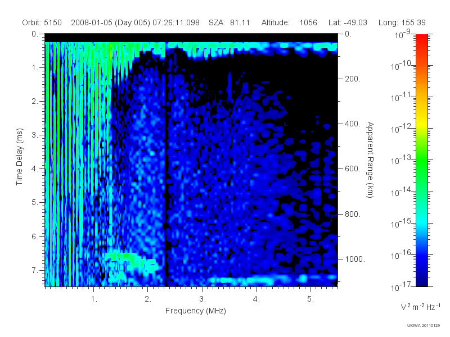Click the 'UIOWA 20110129' credit text

(424, 326)
